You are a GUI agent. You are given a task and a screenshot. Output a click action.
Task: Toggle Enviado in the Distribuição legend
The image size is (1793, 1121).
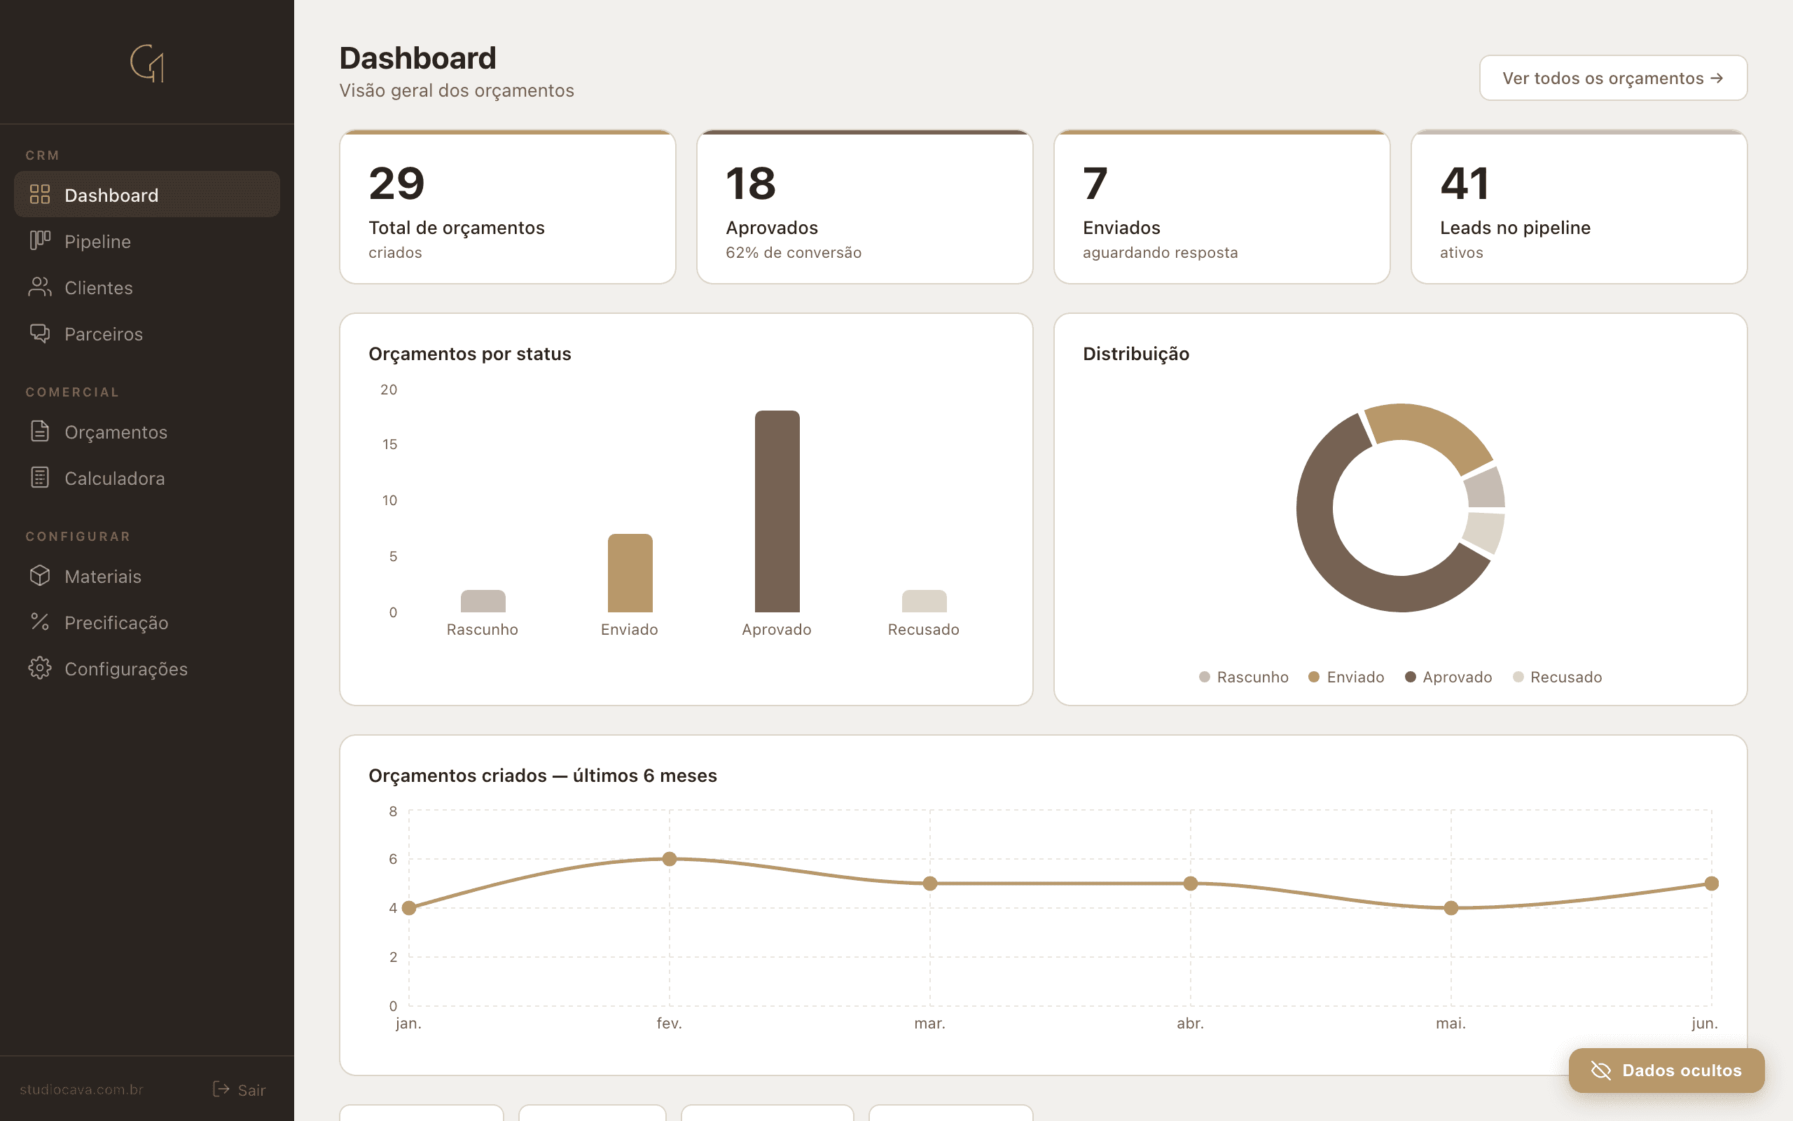point(1346,677)
